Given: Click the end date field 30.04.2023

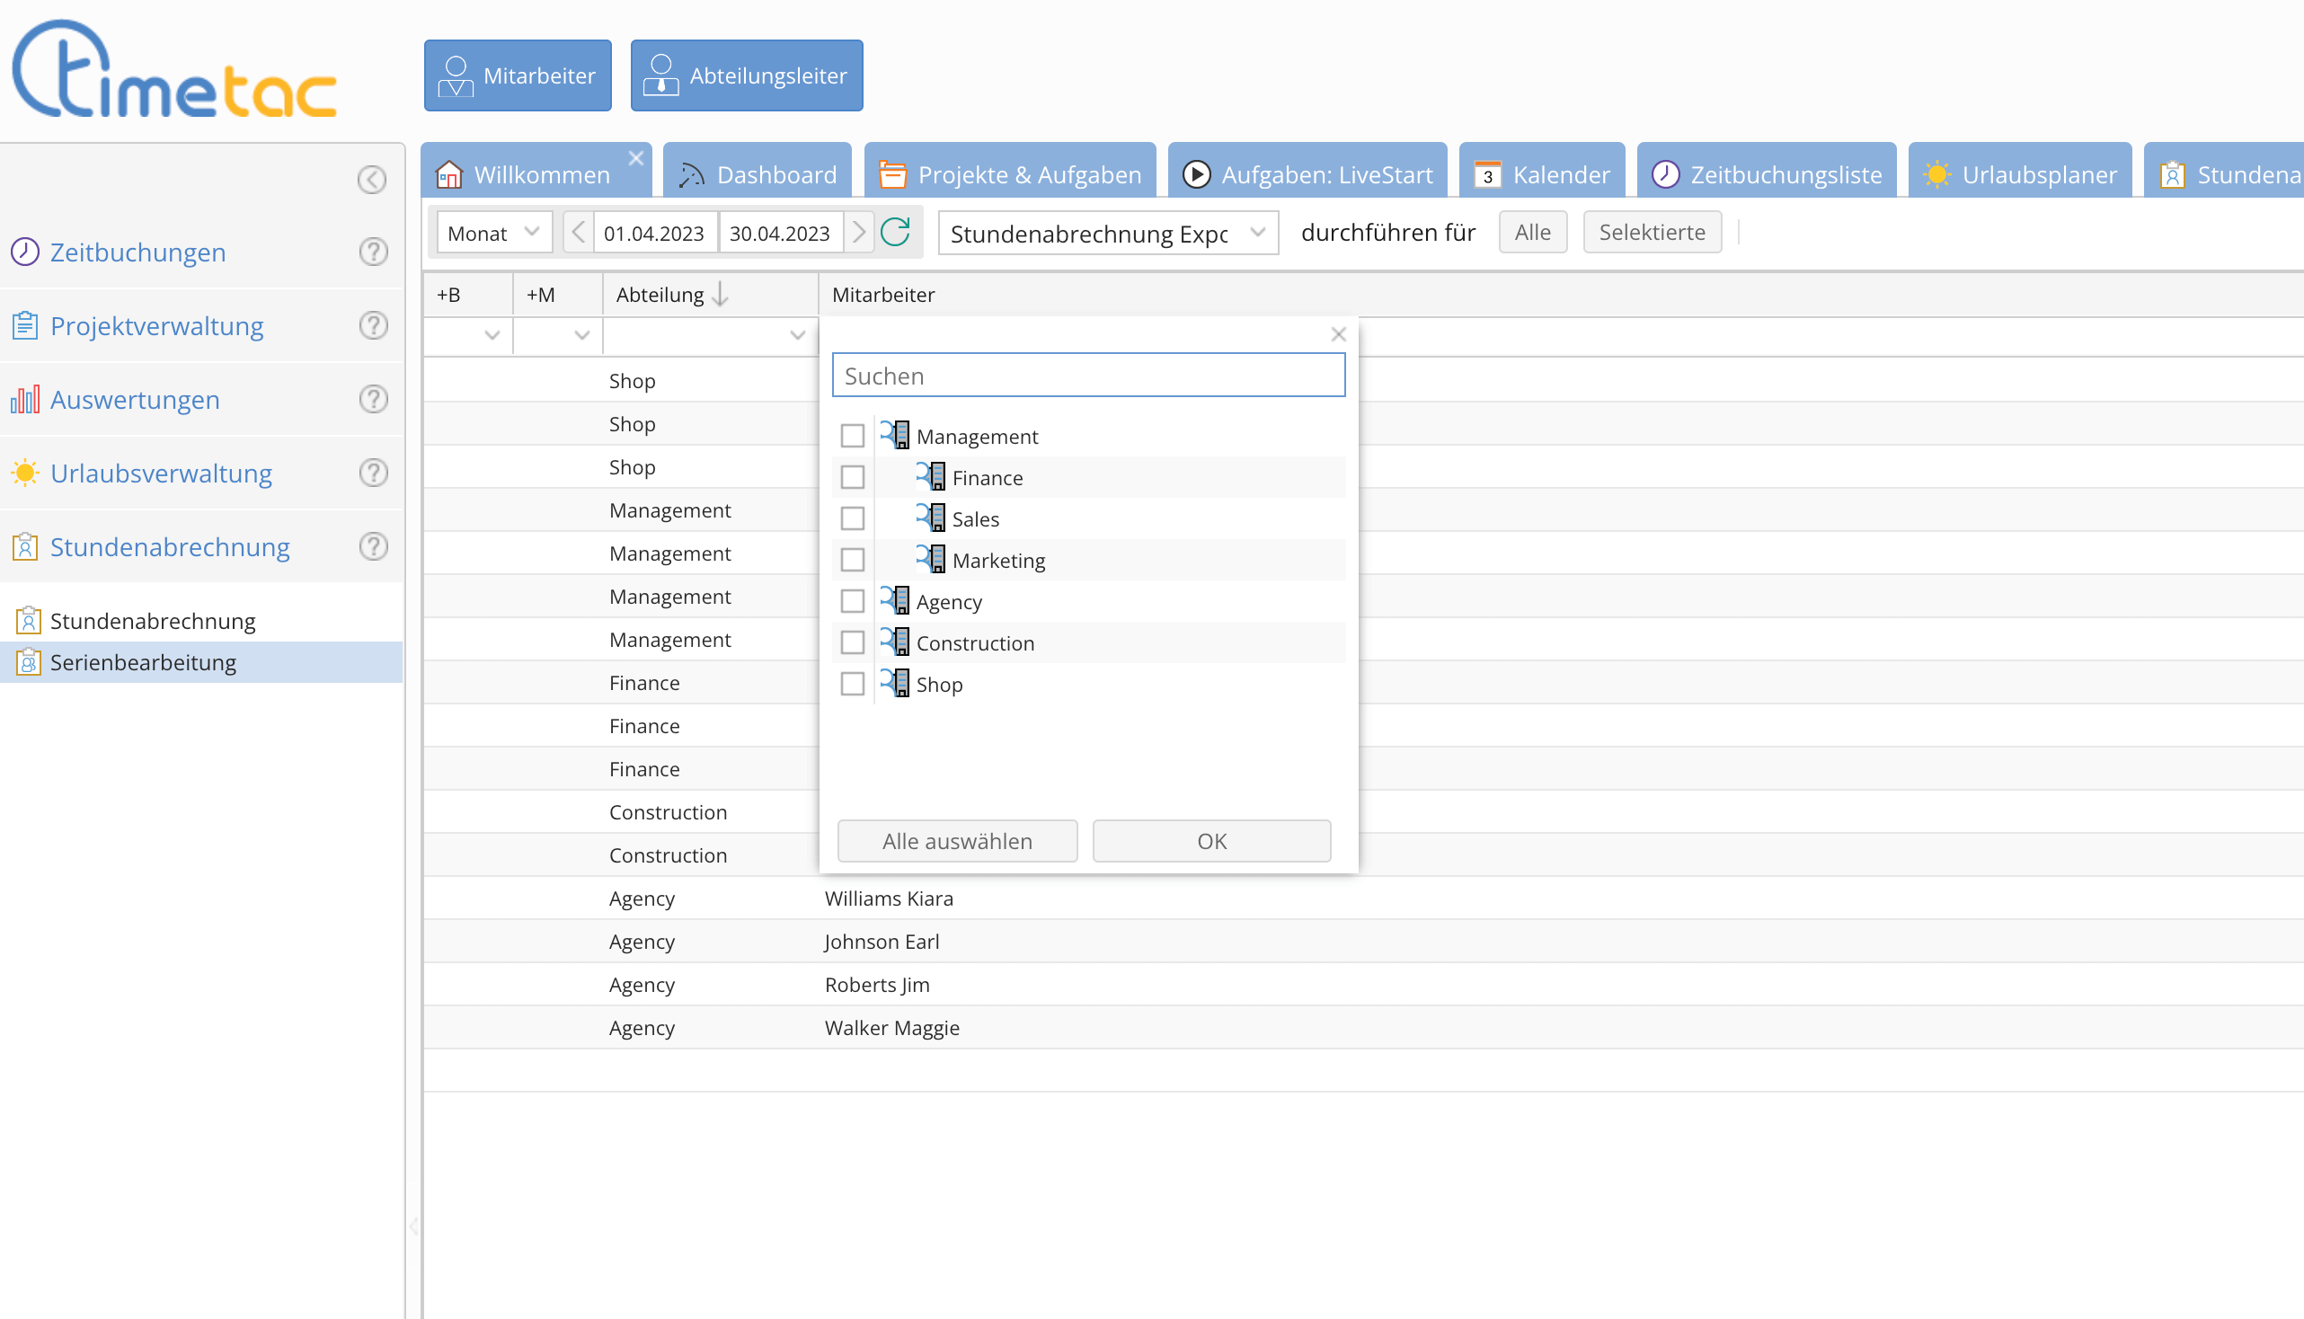Looking at the screenshot, I should [x=780, y=233].
